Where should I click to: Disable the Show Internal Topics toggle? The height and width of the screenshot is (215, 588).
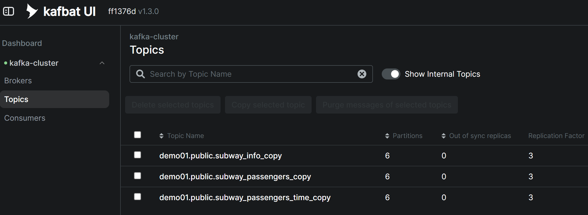[391, 74]
